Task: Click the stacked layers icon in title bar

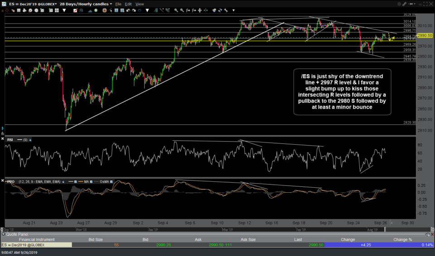Action: [x=399, y=4]
